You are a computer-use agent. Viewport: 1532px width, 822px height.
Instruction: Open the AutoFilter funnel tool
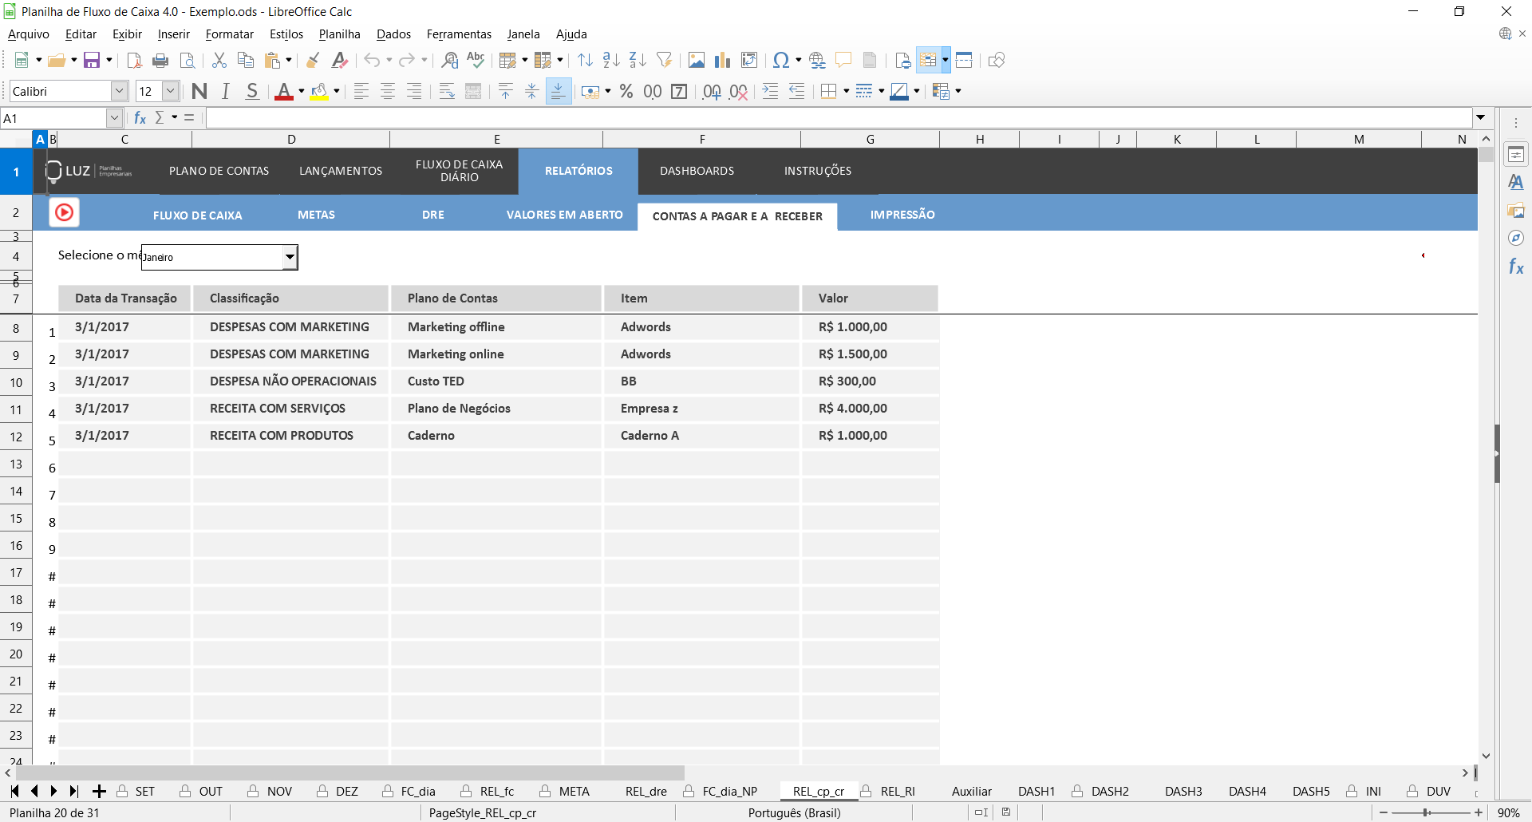[664, 61]
